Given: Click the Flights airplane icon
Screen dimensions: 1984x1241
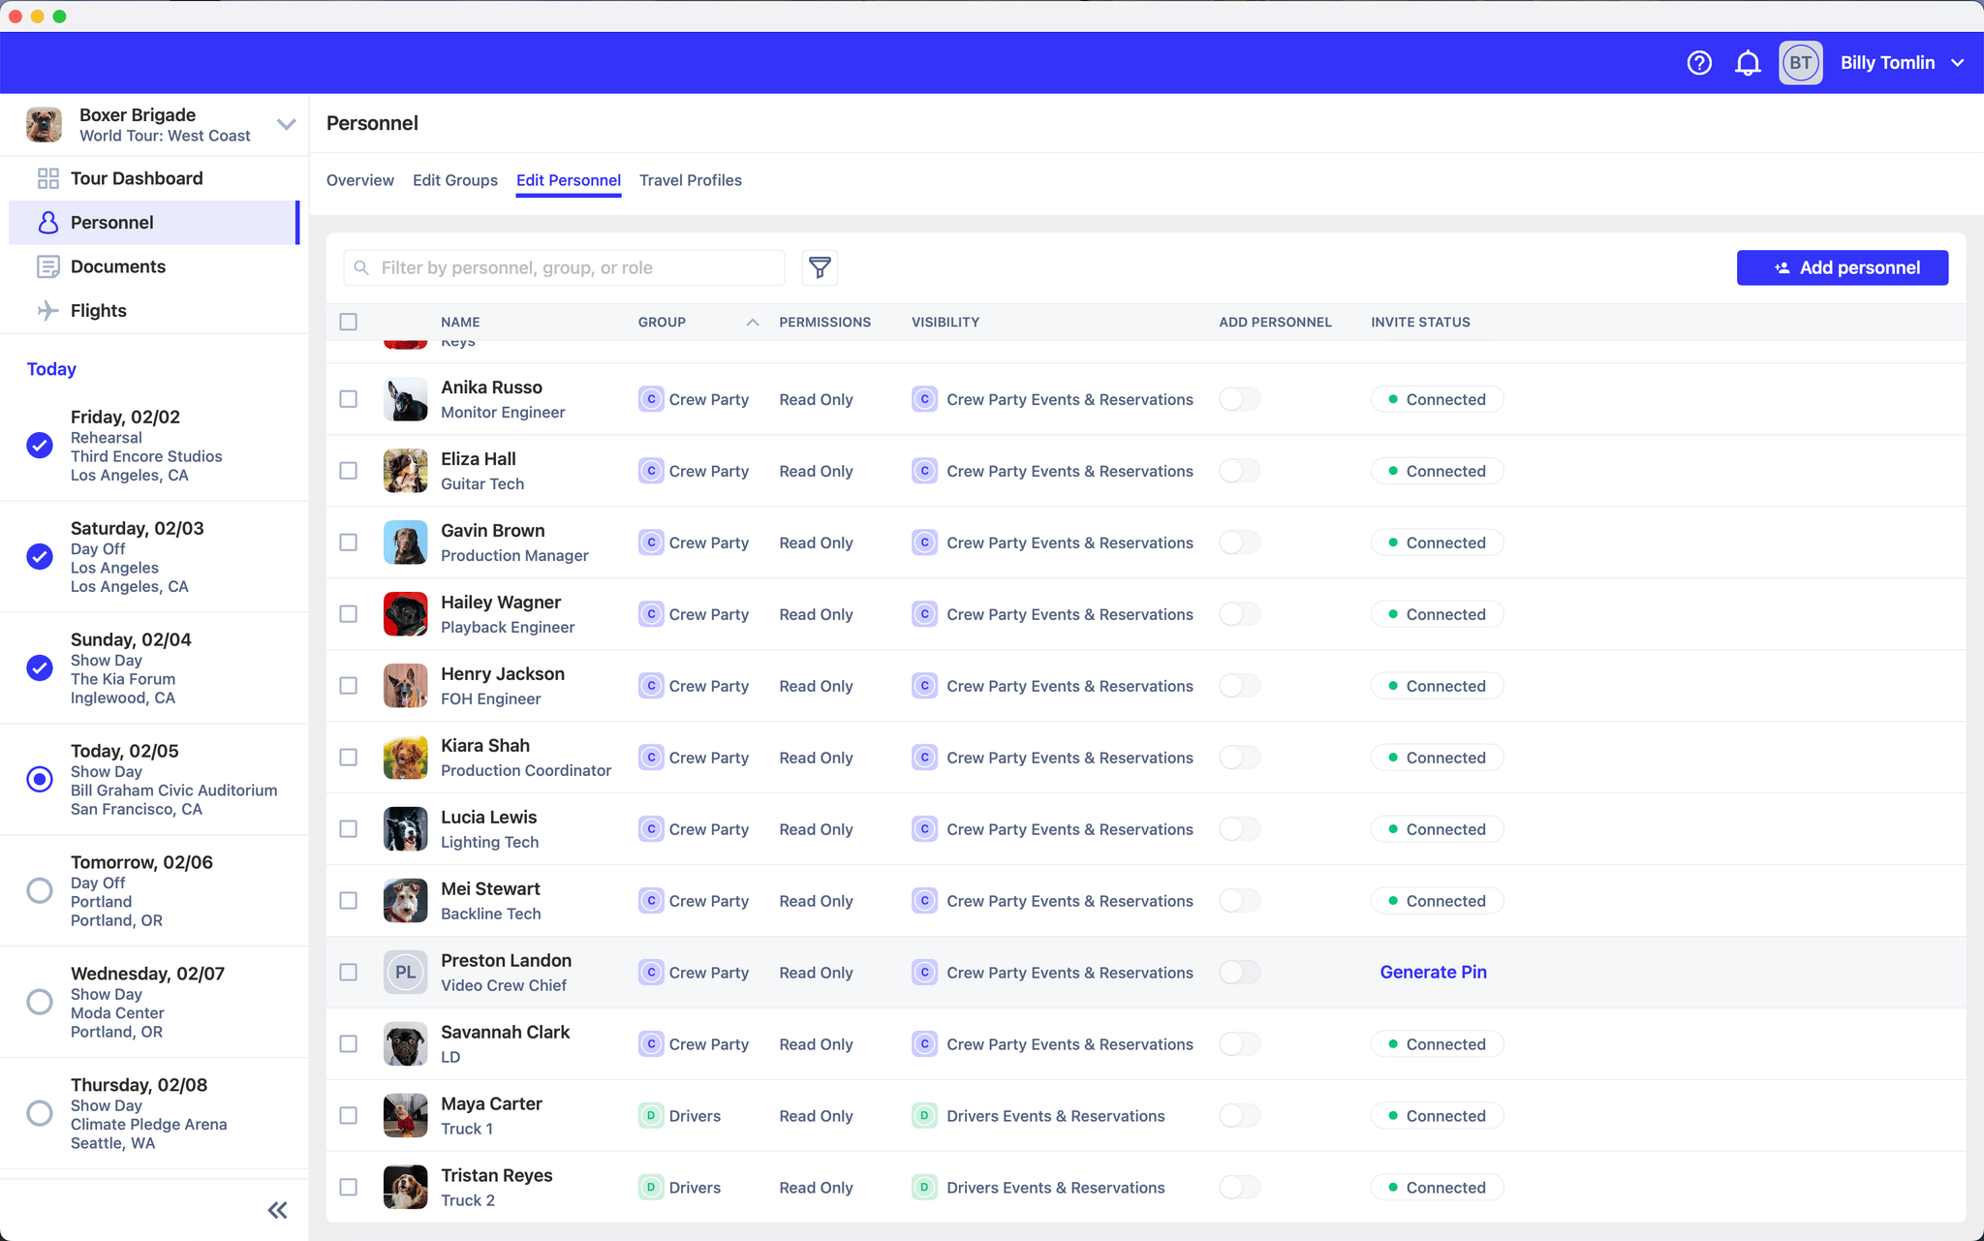Looking at the screenshot, I should [47, 310].
